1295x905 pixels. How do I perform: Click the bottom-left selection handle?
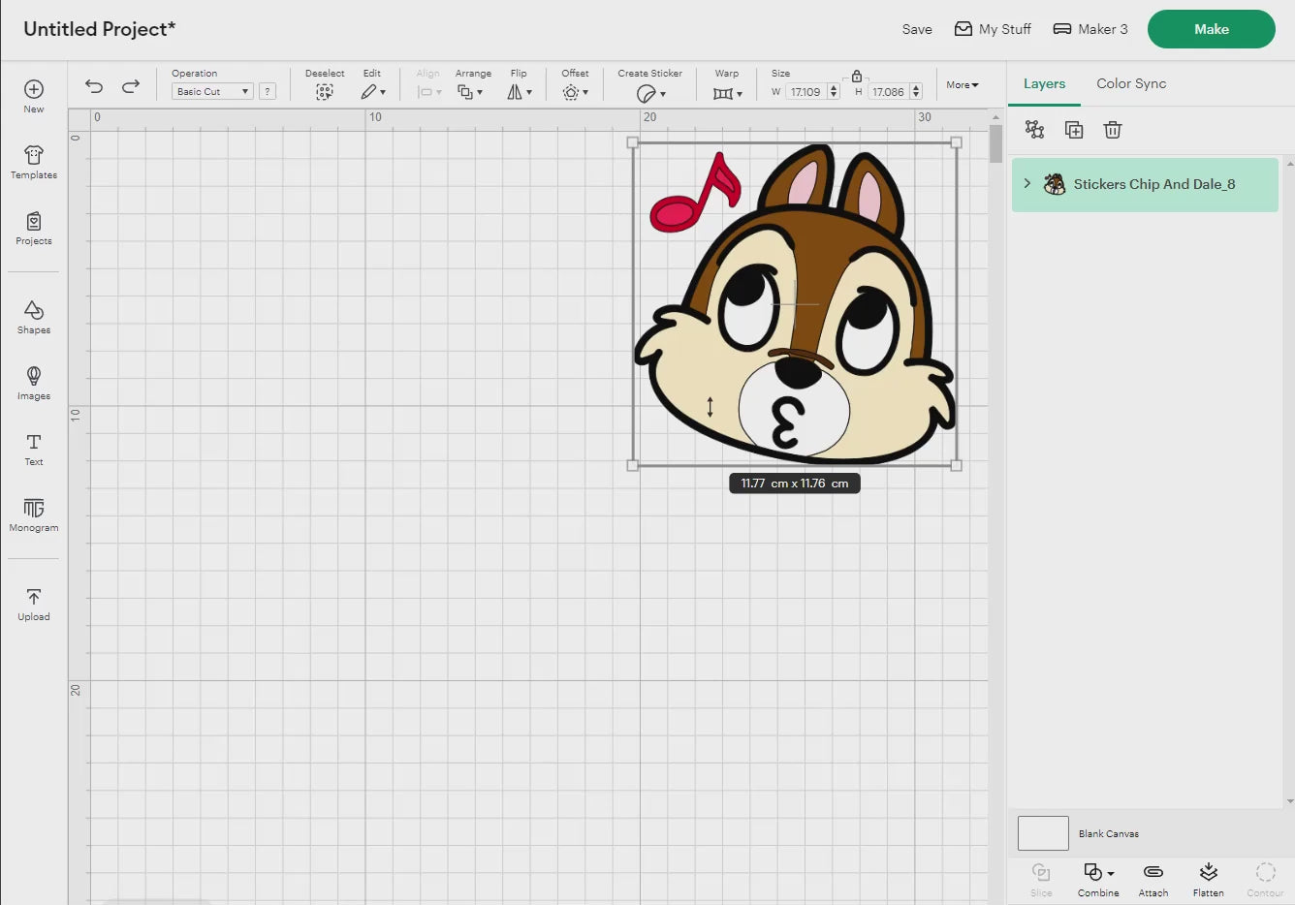633,466
